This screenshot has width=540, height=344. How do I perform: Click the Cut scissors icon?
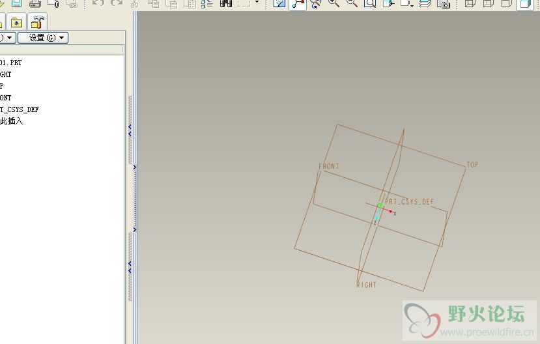pyautogui.click(x=135, y=3)
